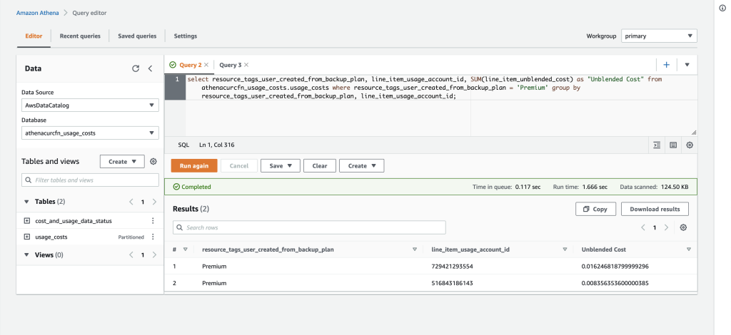Switch to the Editor tab

coord(34,36)
